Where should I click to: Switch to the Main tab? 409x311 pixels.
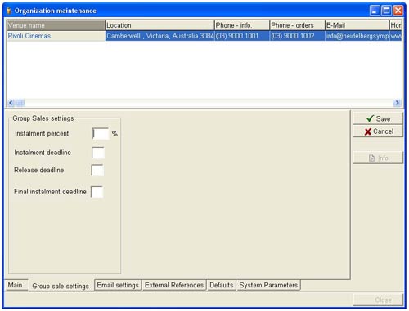[x=16, y=285]
